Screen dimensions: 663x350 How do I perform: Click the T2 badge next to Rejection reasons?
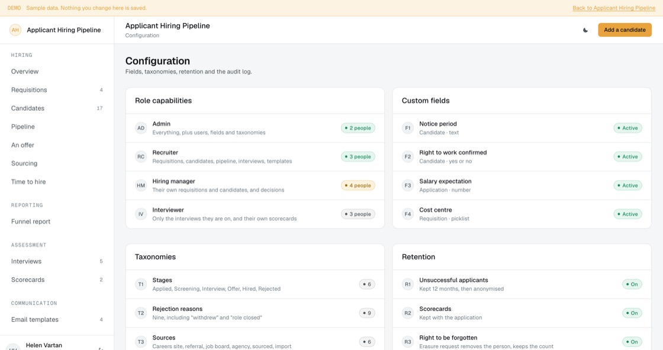pos(141,313)
